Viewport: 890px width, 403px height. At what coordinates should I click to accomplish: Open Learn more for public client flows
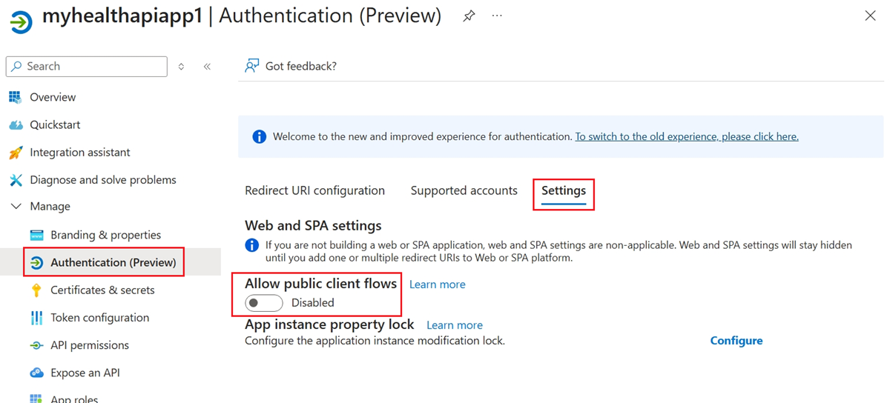[x=437, y=284]
